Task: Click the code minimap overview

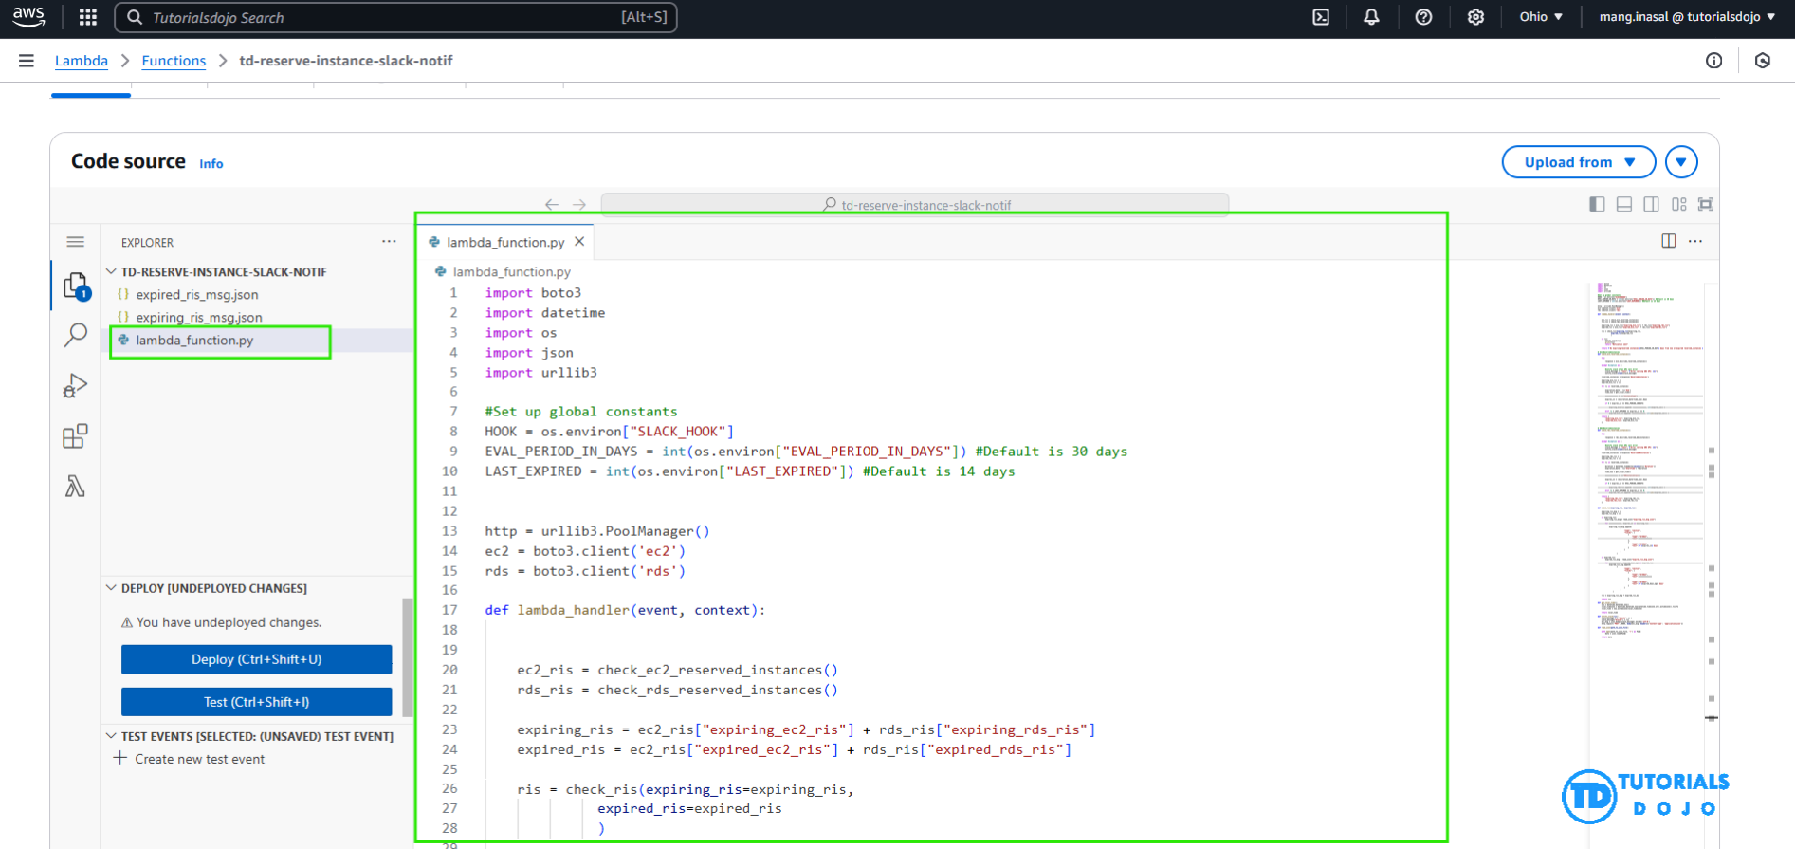Action: (x=1648, y=460)
